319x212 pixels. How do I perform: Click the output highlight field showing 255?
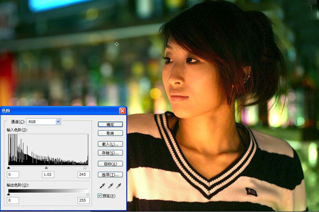click(x=83, y=200)
